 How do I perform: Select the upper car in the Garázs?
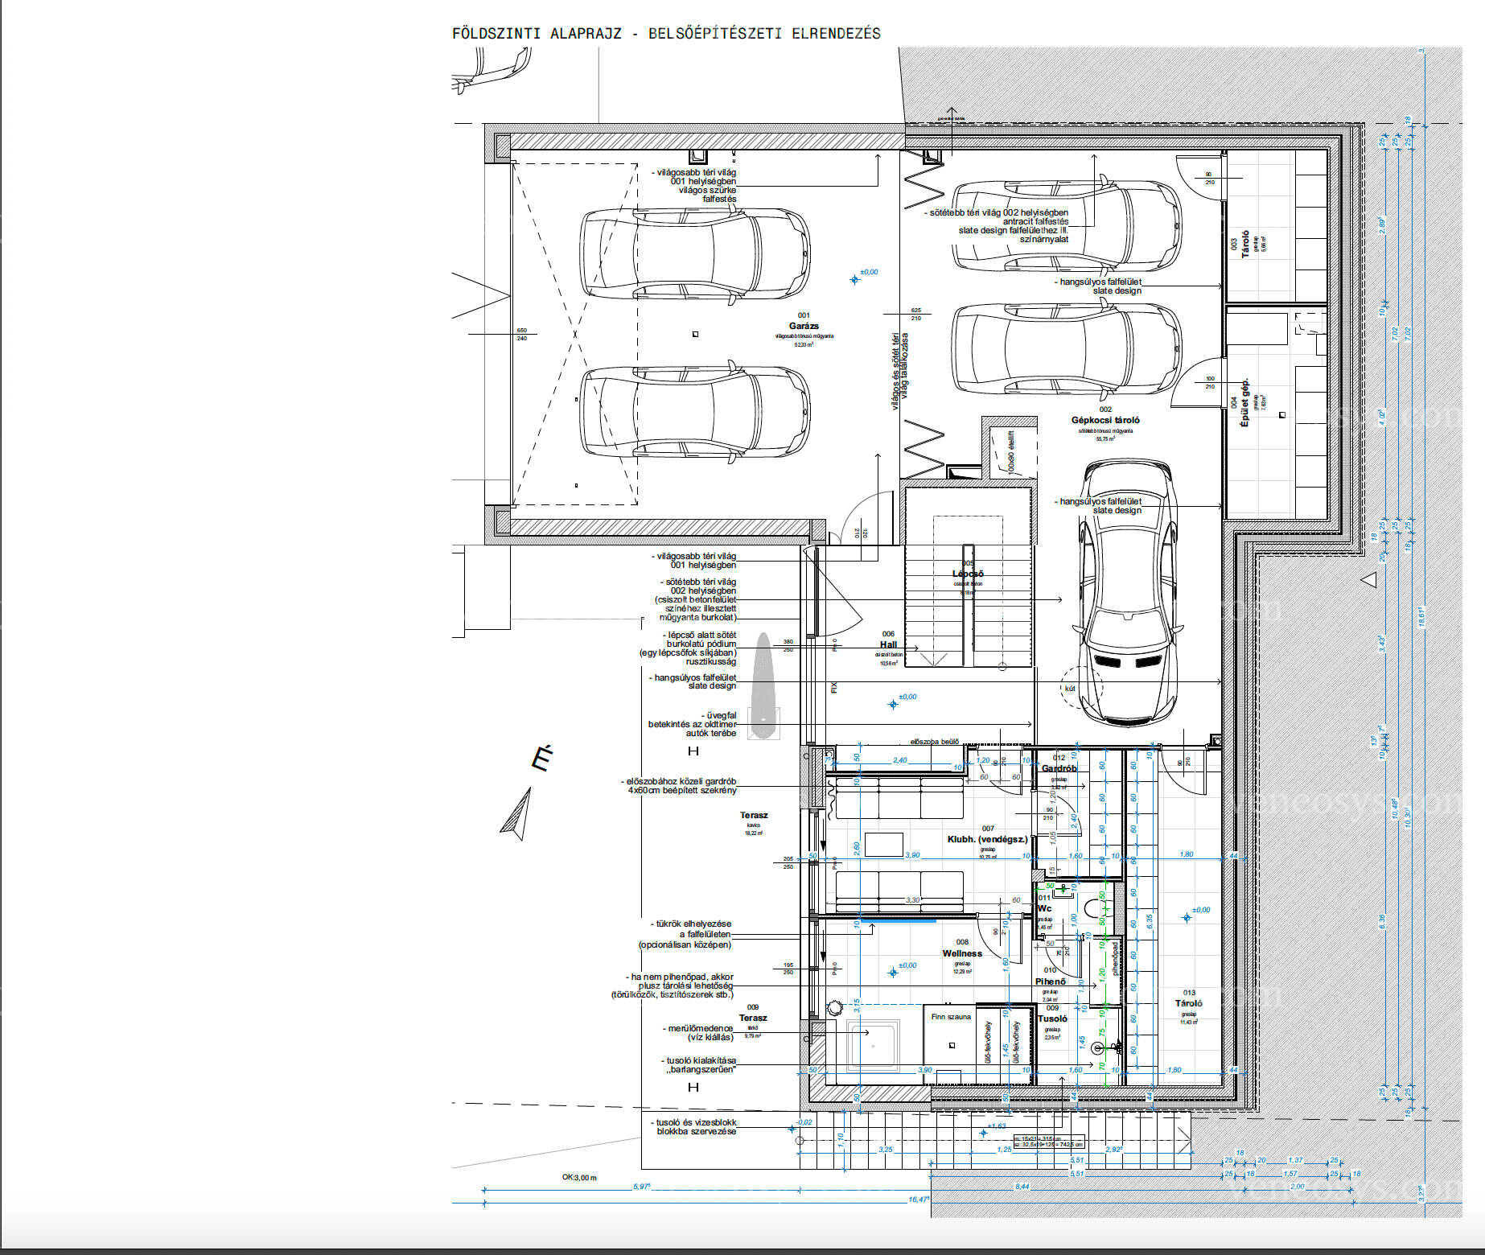tap(694, 253)
